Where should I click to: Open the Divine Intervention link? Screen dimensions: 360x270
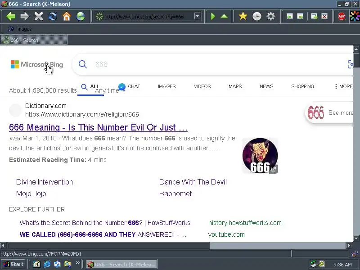(x=44, y=182)
